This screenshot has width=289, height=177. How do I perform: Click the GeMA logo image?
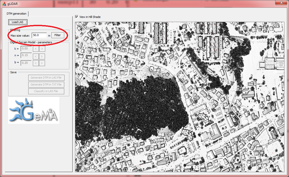point(34,110)
